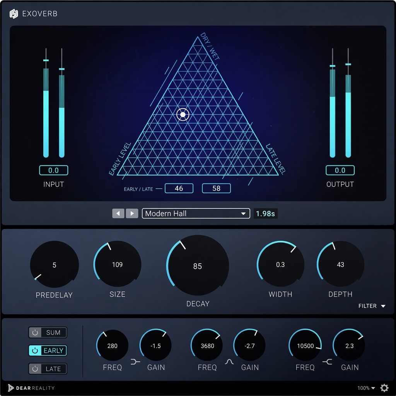Click the left input level meter
The image size is (396, 396).
46,103
